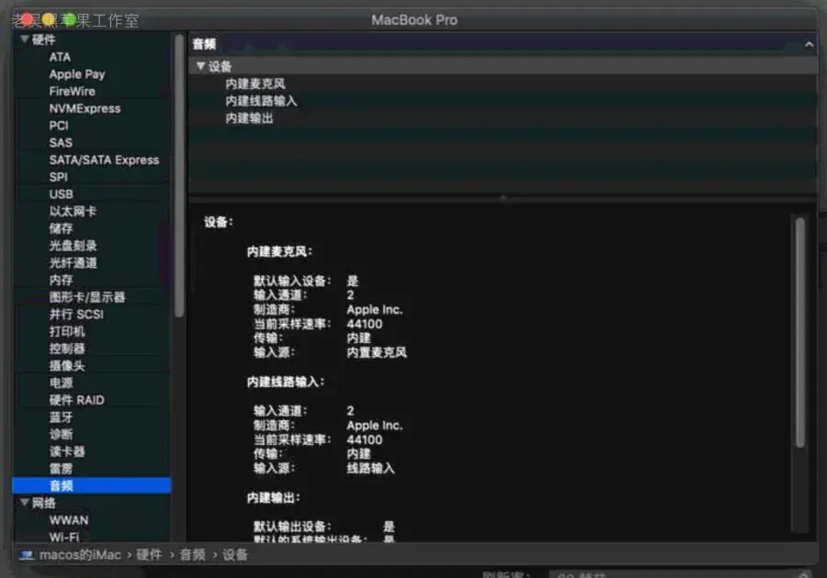This screenshot has height=578, width=827.
Task: Select 电源 in the sidebar
Action: [x=62, y=383]
